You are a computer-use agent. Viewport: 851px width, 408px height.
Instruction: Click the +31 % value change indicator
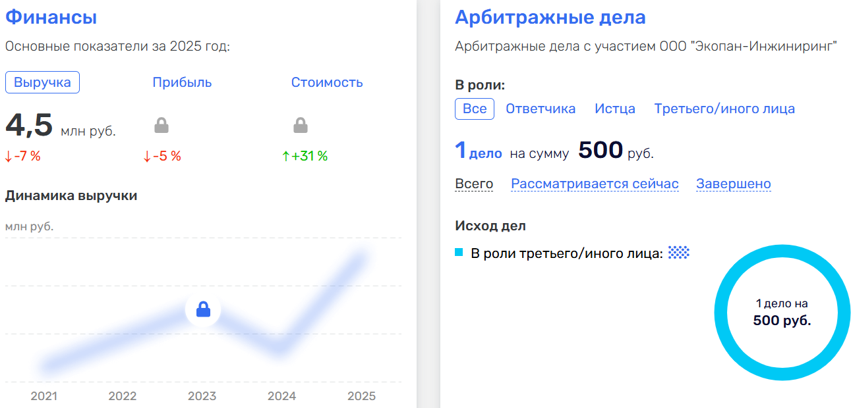point(305,157)
